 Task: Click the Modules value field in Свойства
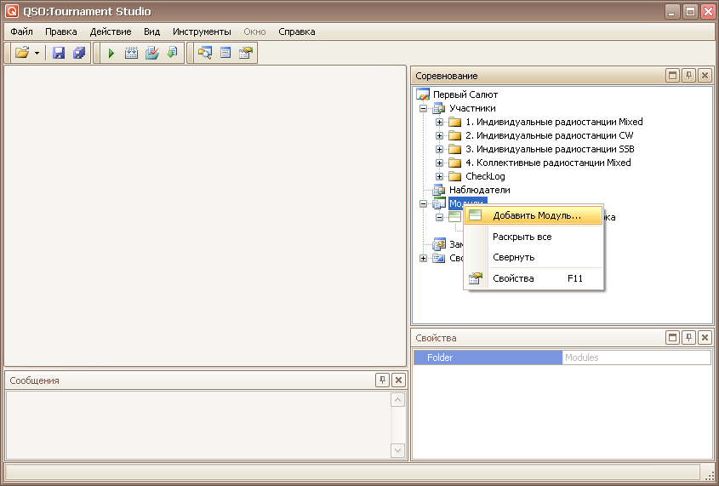pos(636,357)
